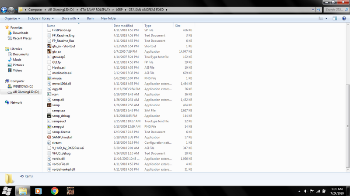Select the V_HUD_by_DK22Pac.asi file
350x196 pixels.
click(68, 148)
